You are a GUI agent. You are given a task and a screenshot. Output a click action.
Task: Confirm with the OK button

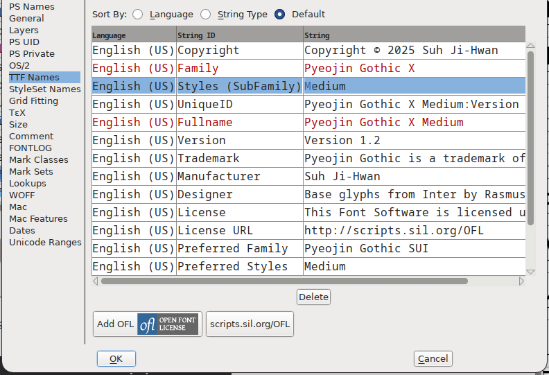coord(116,359)
